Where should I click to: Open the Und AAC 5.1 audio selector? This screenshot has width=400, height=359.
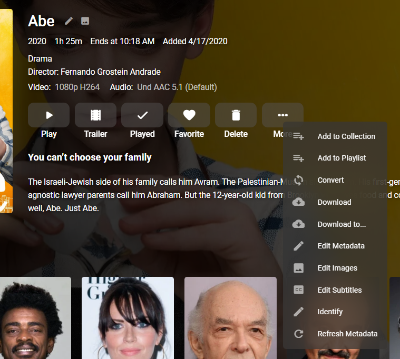pos(177,87)
